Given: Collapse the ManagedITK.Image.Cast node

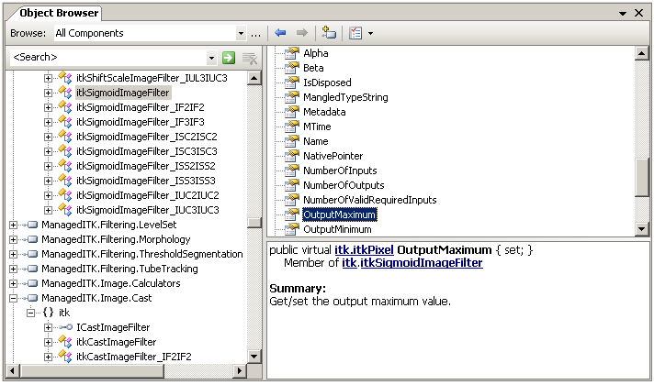Looking at the screenshot, I should (14, 298).
